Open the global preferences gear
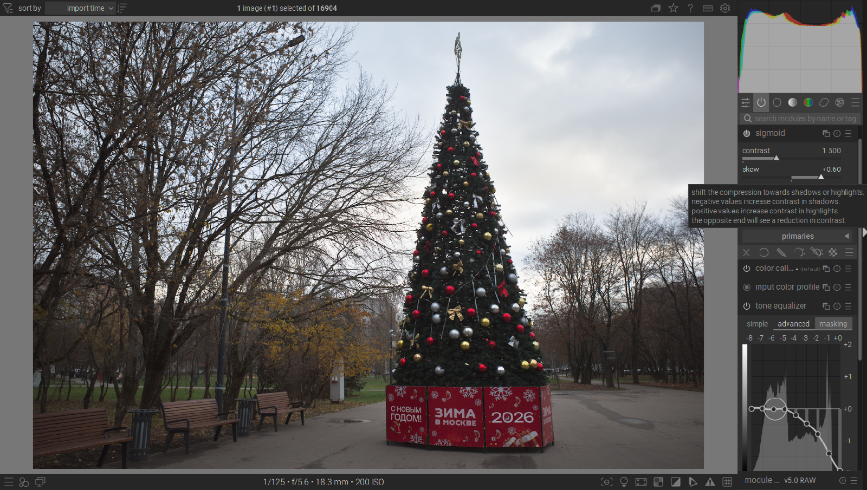 [725, 8]
